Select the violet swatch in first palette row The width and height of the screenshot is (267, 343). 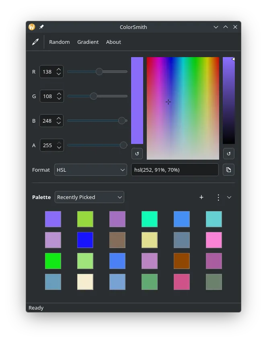[x=53, y=219]
